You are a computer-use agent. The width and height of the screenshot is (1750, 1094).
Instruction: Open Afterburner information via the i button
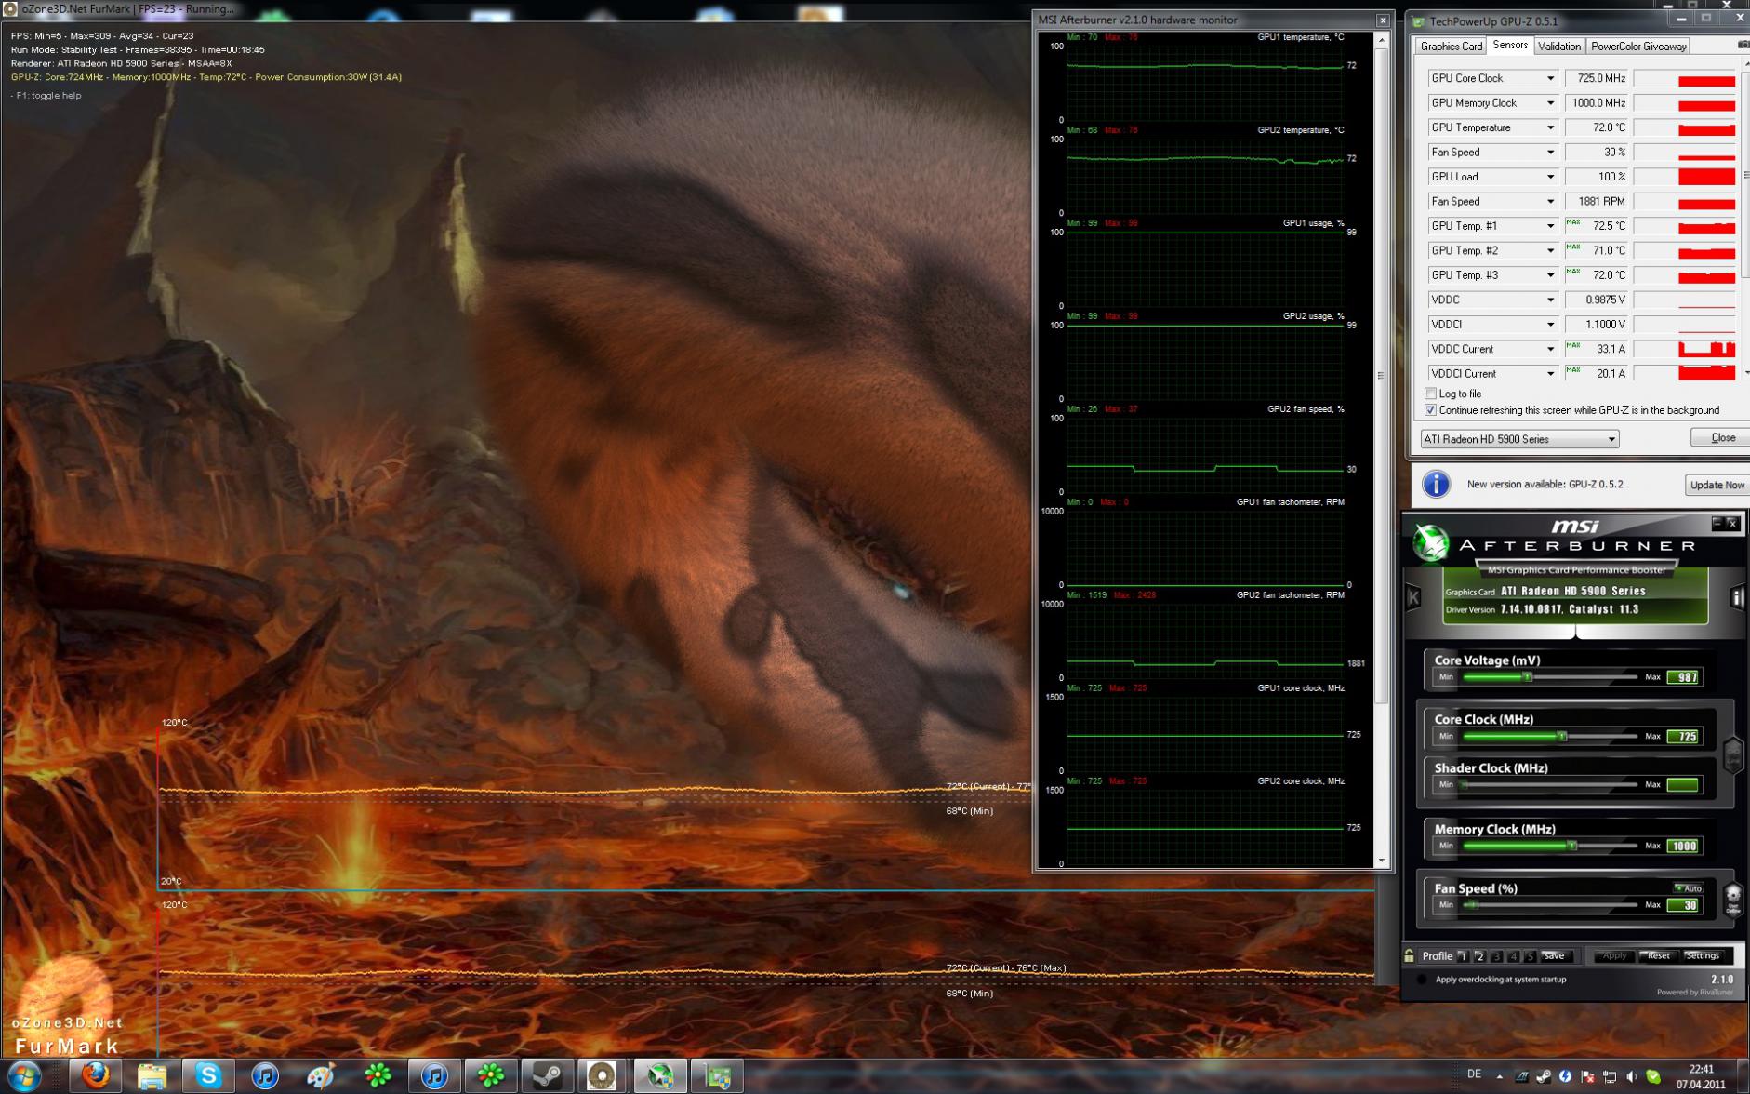pyautogui.click(x=1737, y=598)
